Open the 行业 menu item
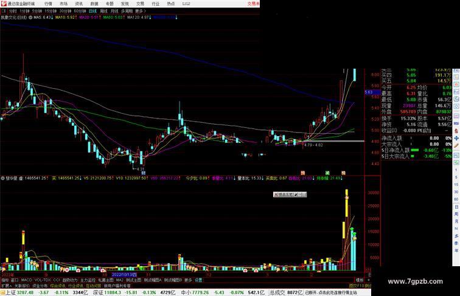Viewport: 460px width, 296px height. [156, 4]
